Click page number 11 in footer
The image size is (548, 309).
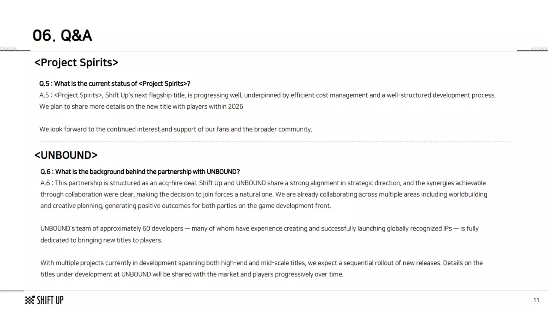point(536,300)
